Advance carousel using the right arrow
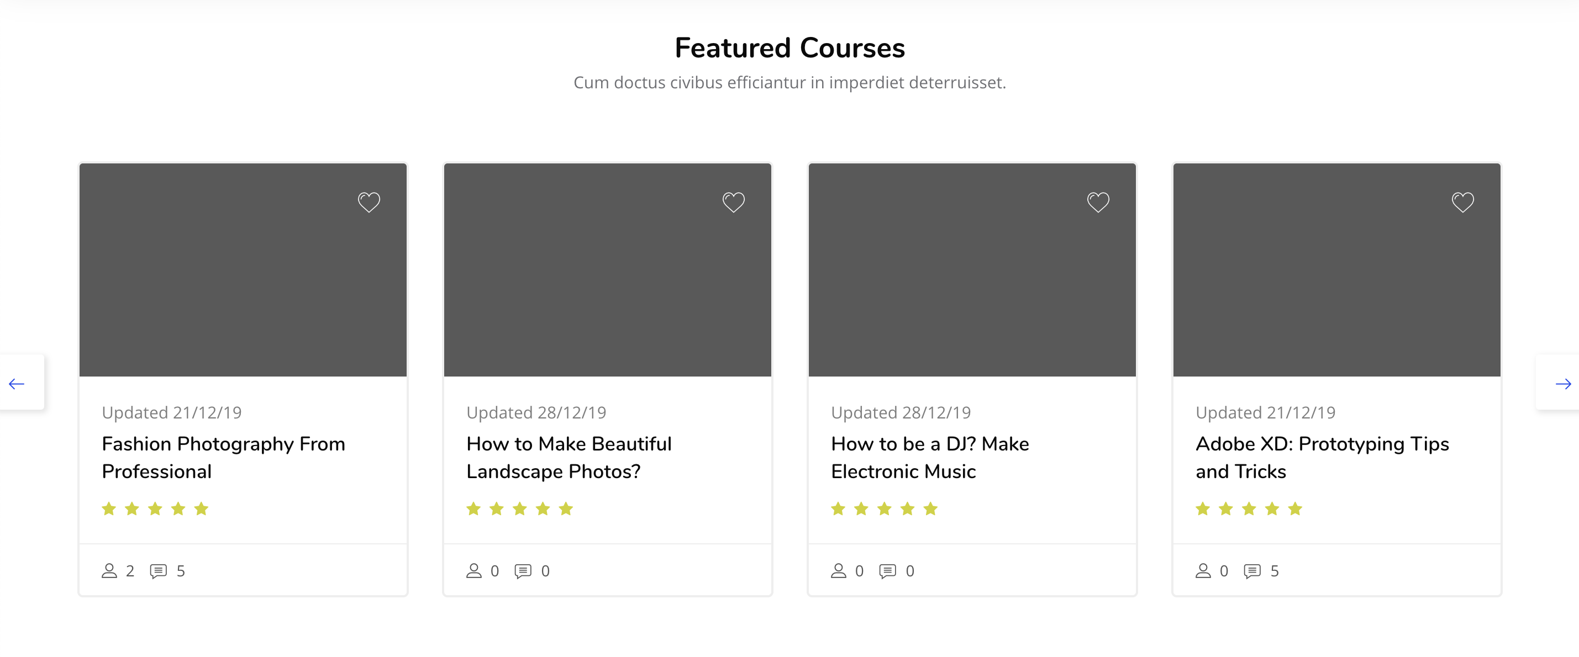 pyautogui.click(x=1562, y=384)
